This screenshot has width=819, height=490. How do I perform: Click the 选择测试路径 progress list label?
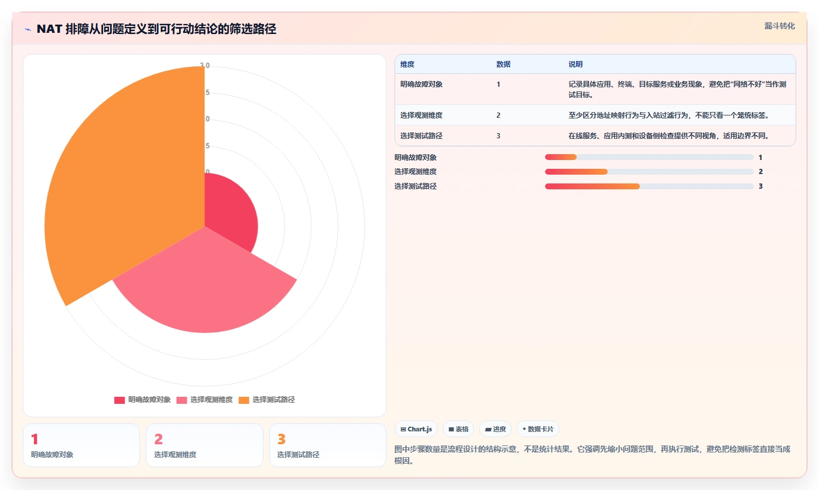tap(416, 186)
